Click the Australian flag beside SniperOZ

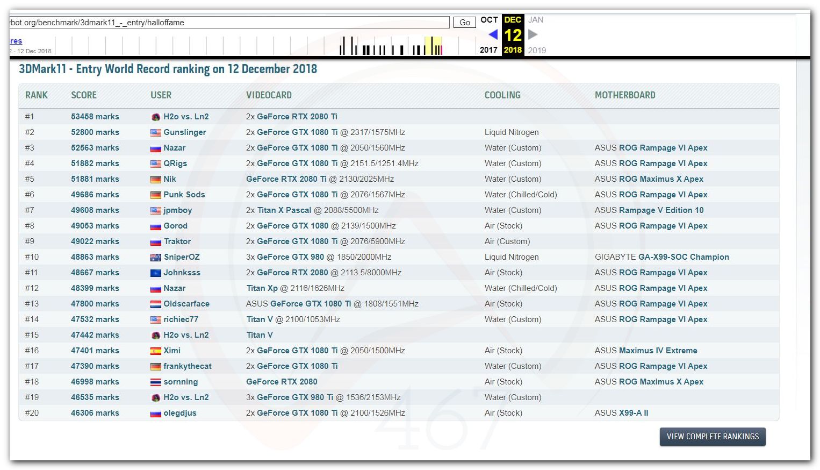click(156, 258)
